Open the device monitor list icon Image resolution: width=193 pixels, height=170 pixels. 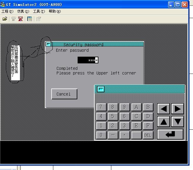pos(30,19)
